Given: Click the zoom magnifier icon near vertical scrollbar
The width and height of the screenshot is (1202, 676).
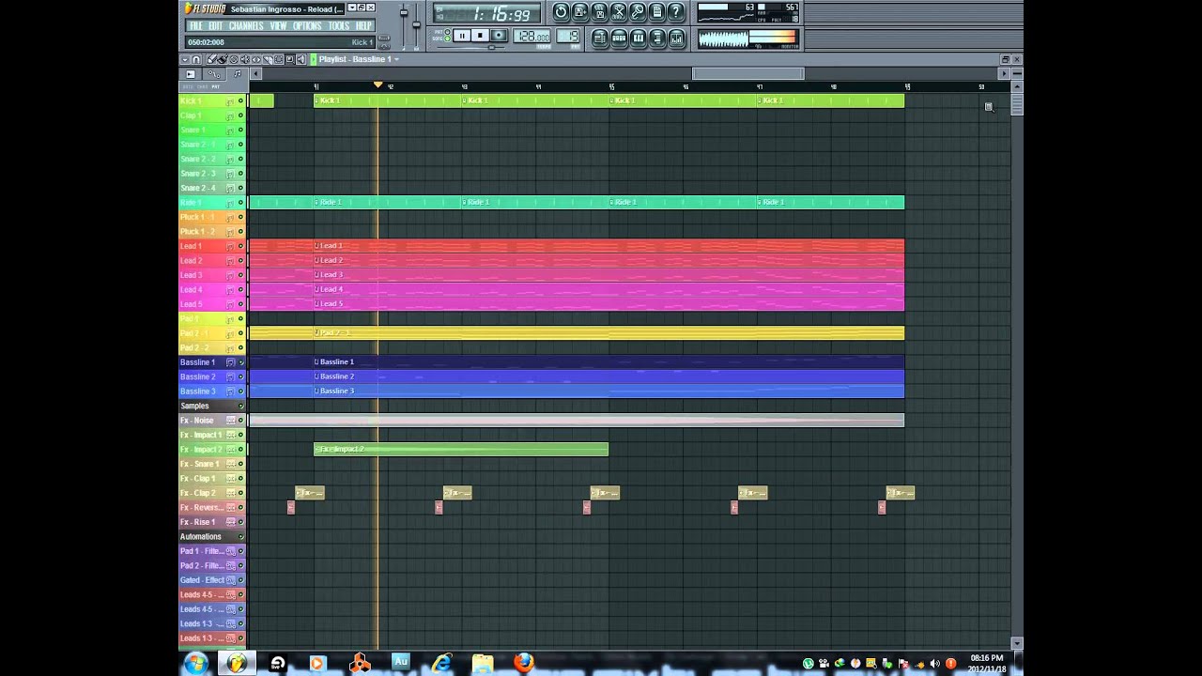Looking at the screenshot, I should tap(989, 107).
